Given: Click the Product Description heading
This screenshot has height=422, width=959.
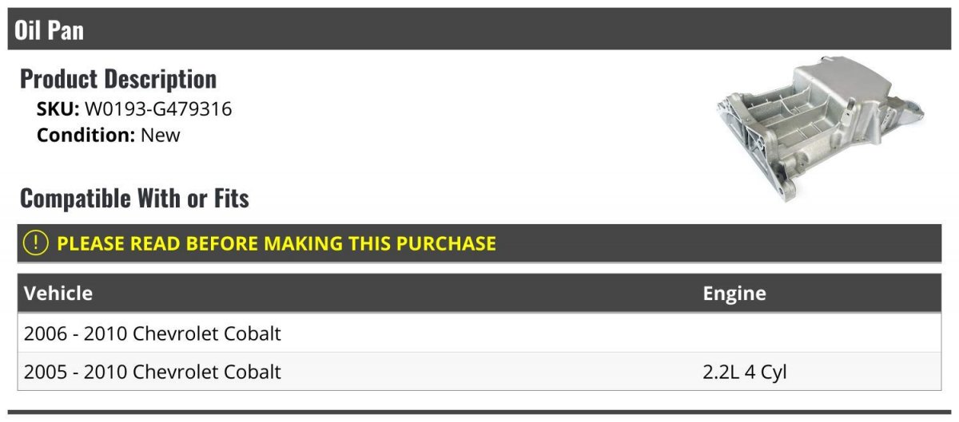Looking at the screenshot, I should click(118, 79).
